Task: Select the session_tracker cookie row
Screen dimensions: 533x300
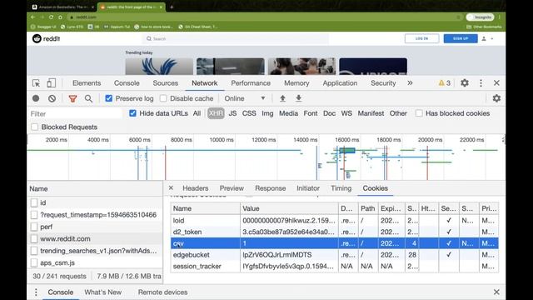Action: pos(335,267)
